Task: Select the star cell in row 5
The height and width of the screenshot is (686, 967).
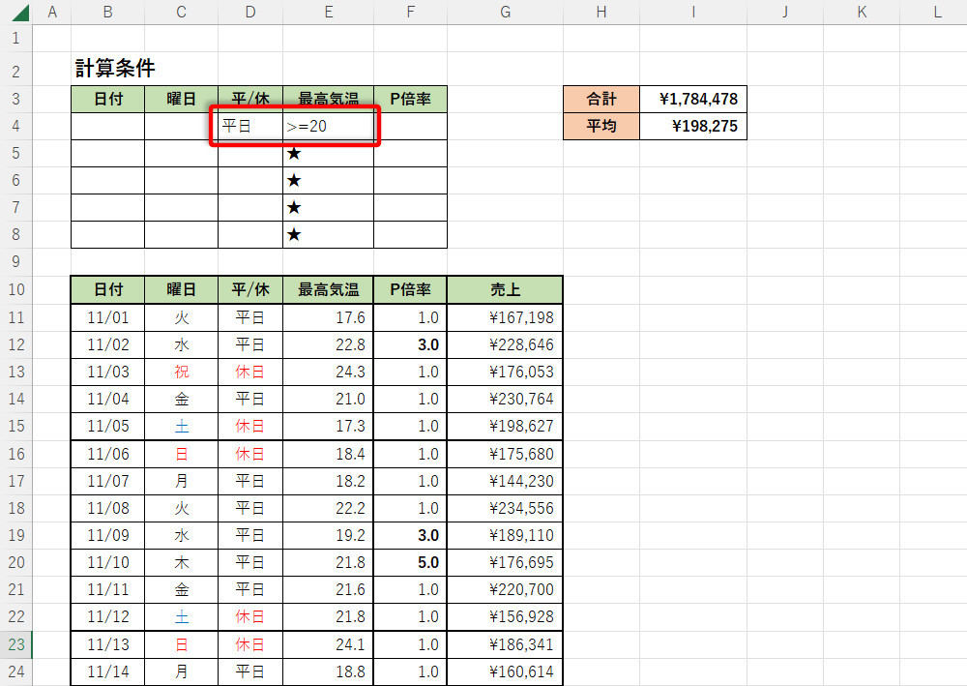Action: click(x=328, y=154)
